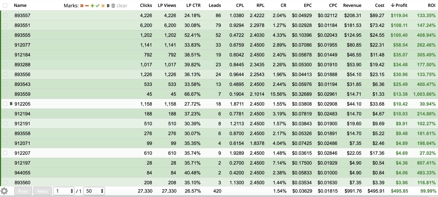Open the rows-per-page dropdown showing 50
Image resolution: width=438 pixels, height=197 pixels.
click(94, 191)
